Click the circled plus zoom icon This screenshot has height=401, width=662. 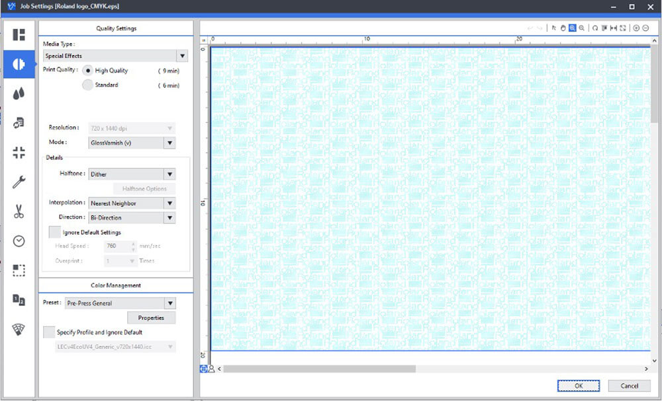pos(636,28)
